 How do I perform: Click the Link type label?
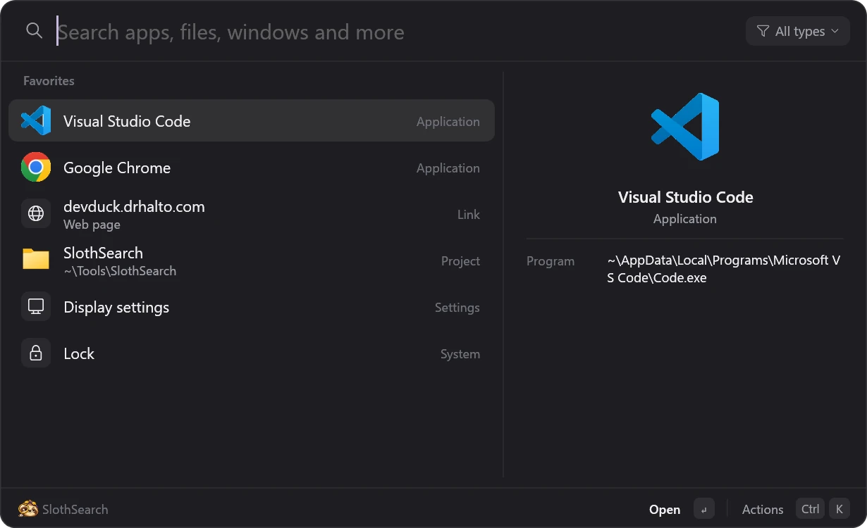point(469,215)
